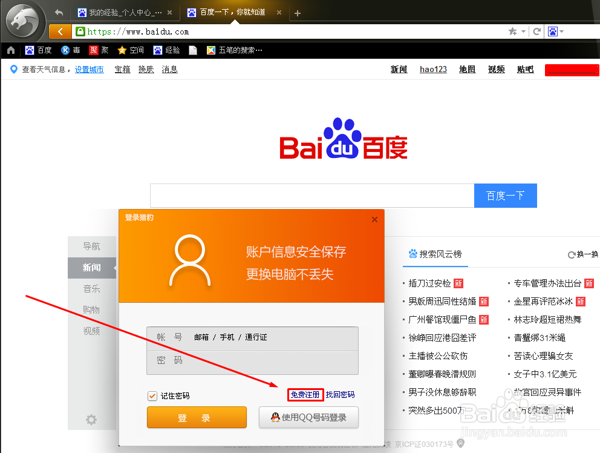The image size is (600, 453).
Task: Open the 经验 bookmark
Action: [x=166, y=50]
